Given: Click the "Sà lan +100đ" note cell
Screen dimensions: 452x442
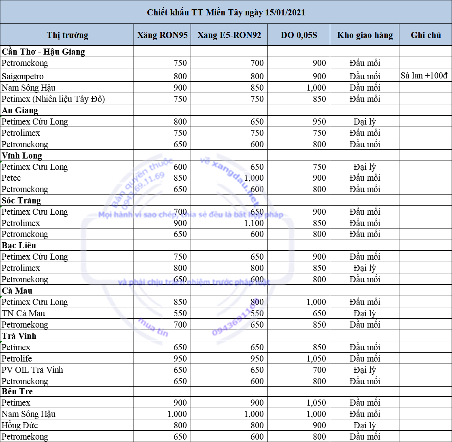Looking at the screenshot, I should tap(425, 75).
